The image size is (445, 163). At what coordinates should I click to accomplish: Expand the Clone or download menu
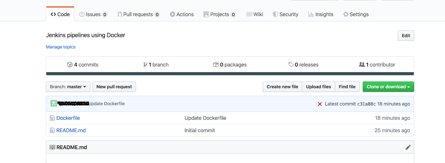(x=388, y=87)
